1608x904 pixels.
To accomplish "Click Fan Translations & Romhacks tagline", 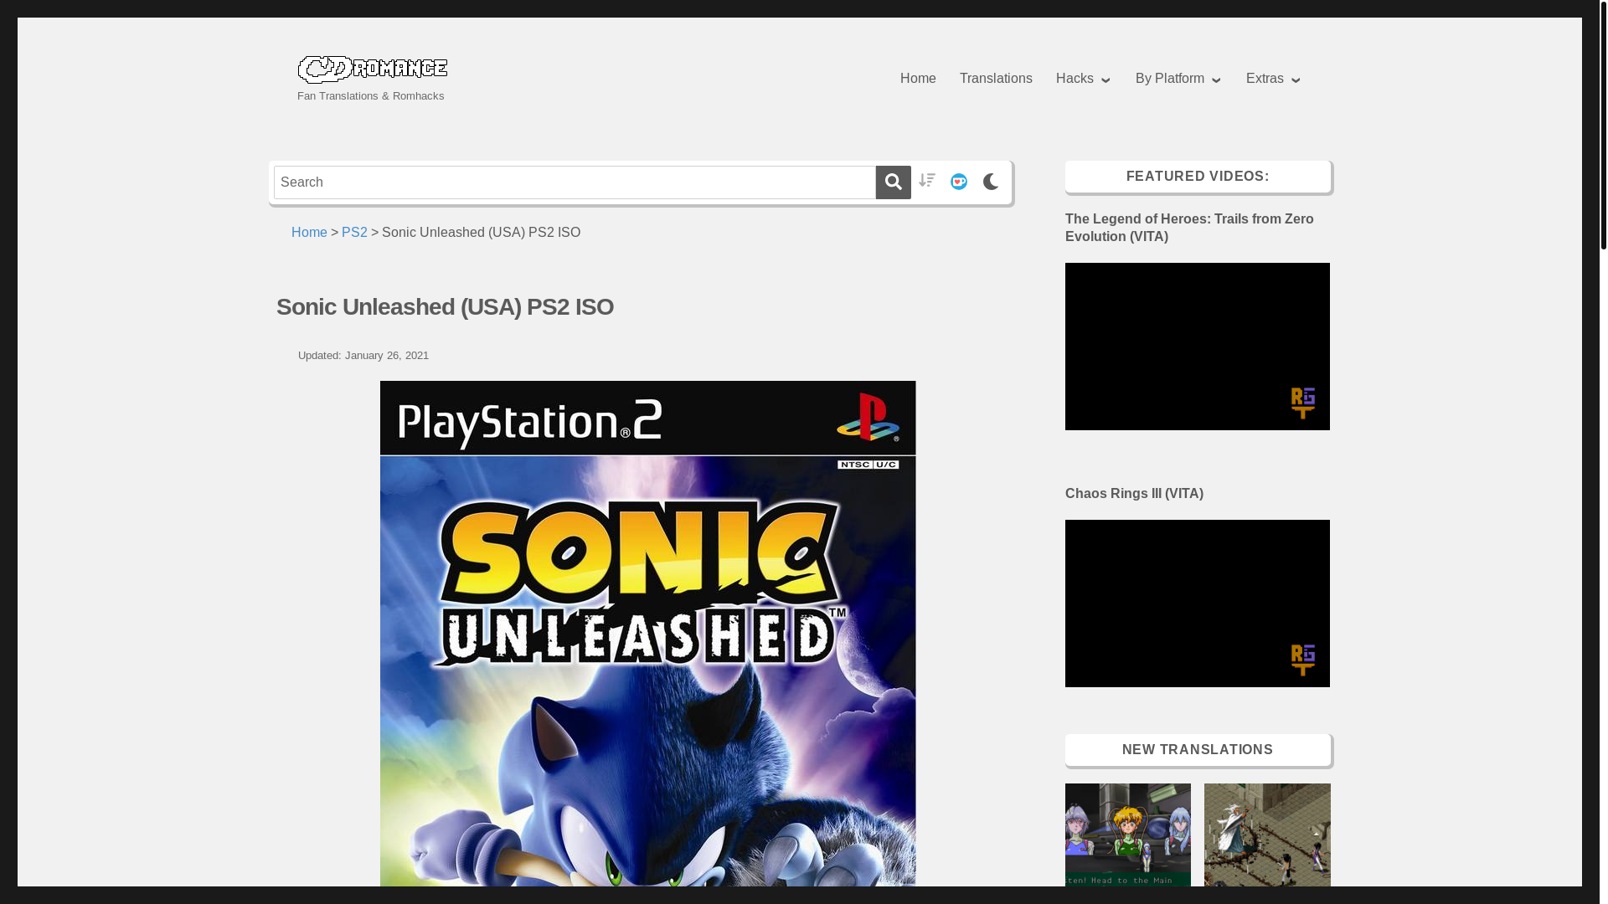I will 370,96.
